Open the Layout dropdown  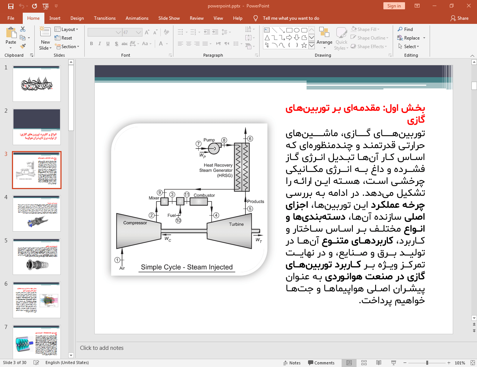click(x=66, y=29)
